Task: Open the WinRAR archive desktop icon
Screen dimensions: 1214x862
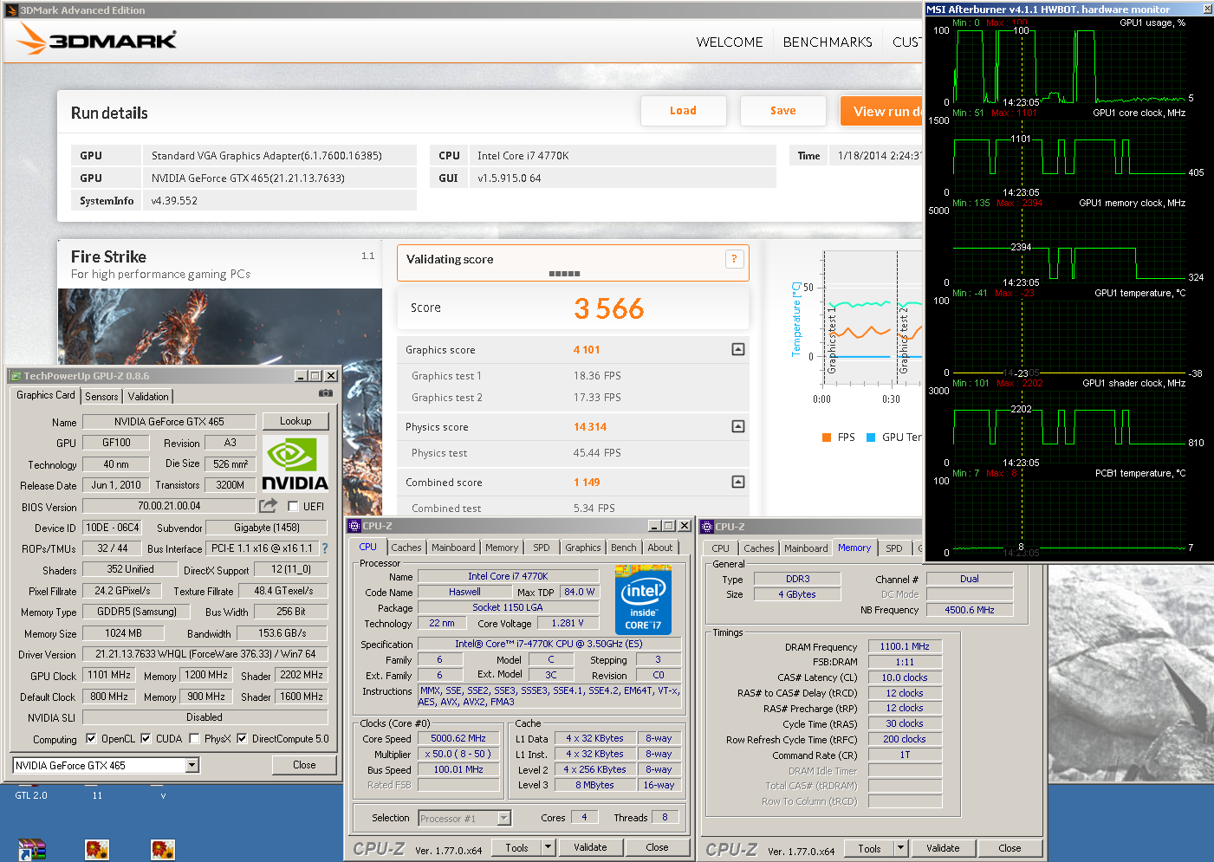Action: (31, 850)
